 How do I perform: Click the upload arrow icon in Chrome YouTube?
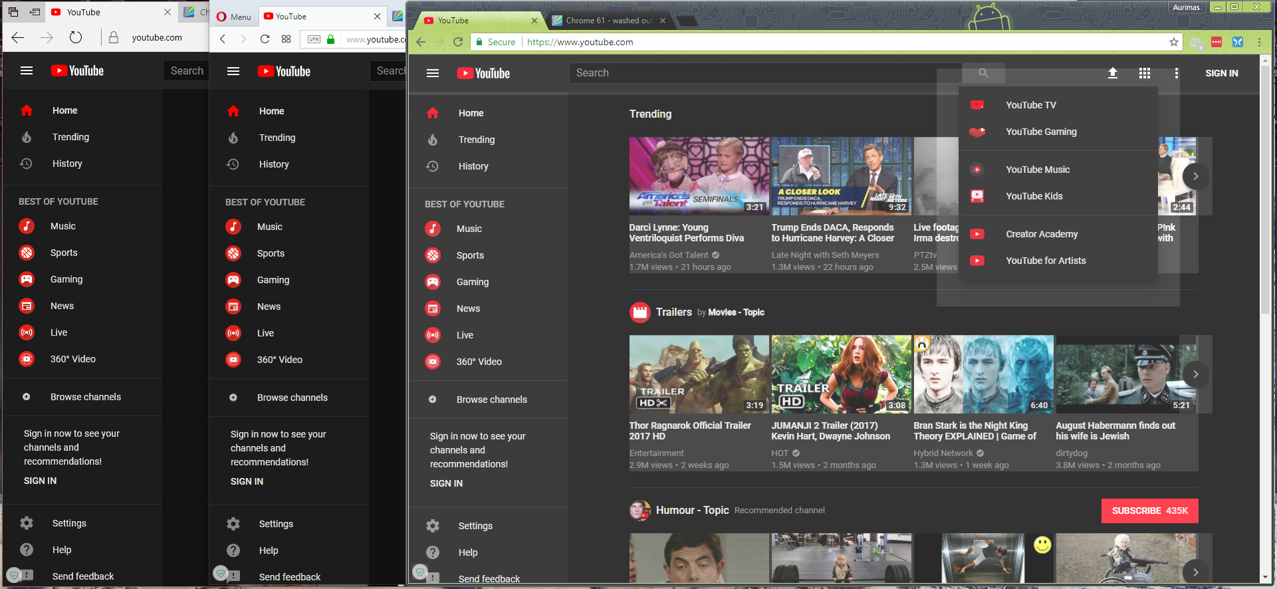pos(1113,73)
